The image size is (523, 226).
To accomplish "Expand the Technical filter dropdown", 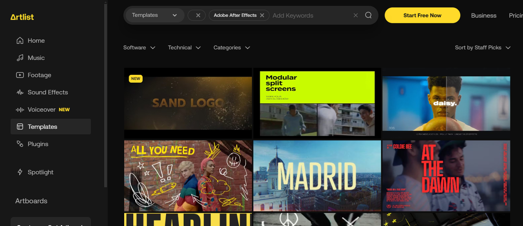I will tap(184, 47).
